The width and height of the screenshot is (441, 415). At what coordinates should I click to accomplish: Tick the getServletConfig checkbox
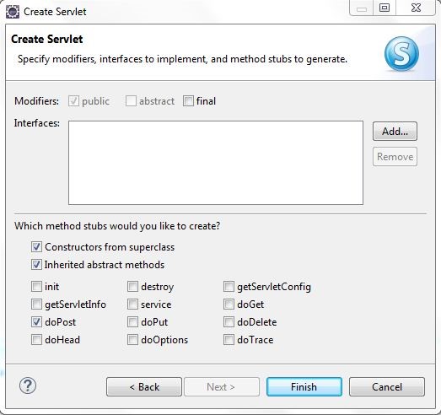[229, 287]
